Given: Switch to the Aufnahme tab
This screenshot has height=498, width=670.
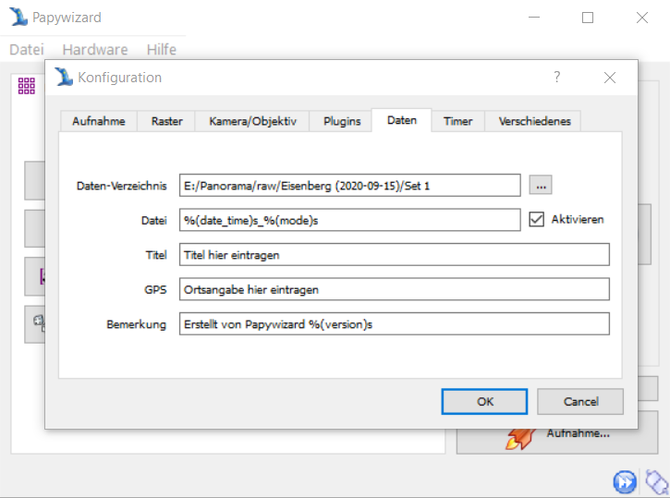Looking at the screenshot, I should tap(99, 121).
